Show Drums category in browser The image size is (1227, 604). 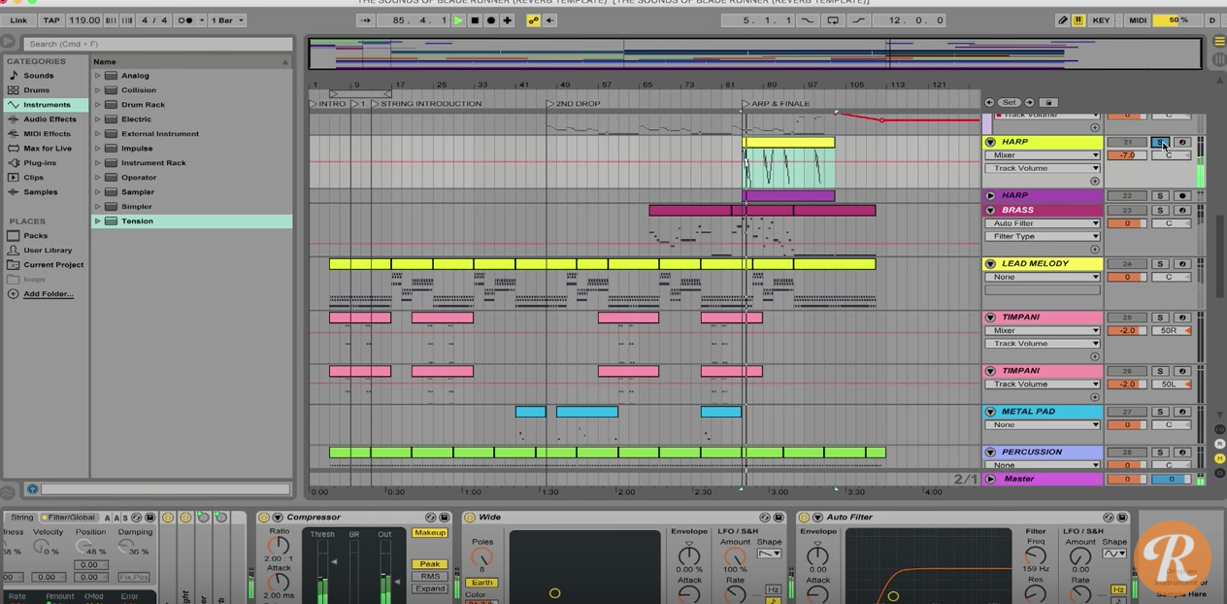[x=37, y=90]
